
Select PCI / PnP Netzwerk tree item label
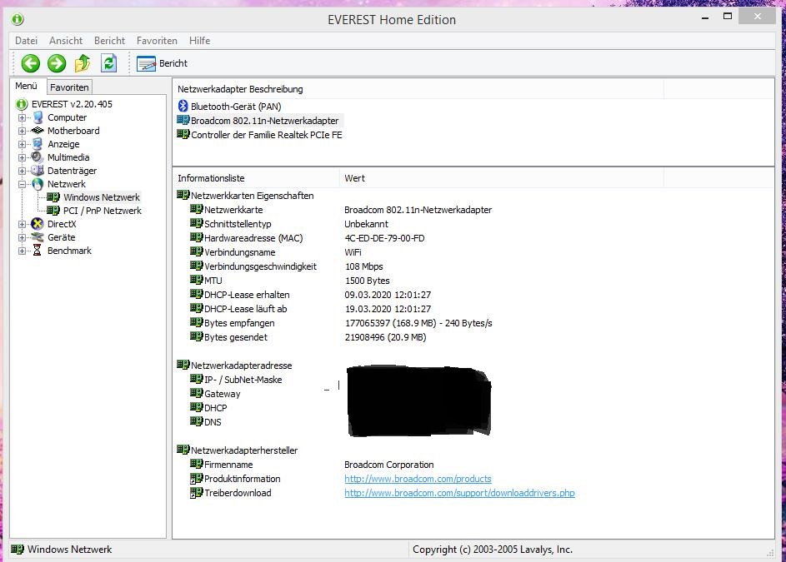point(103,211)
